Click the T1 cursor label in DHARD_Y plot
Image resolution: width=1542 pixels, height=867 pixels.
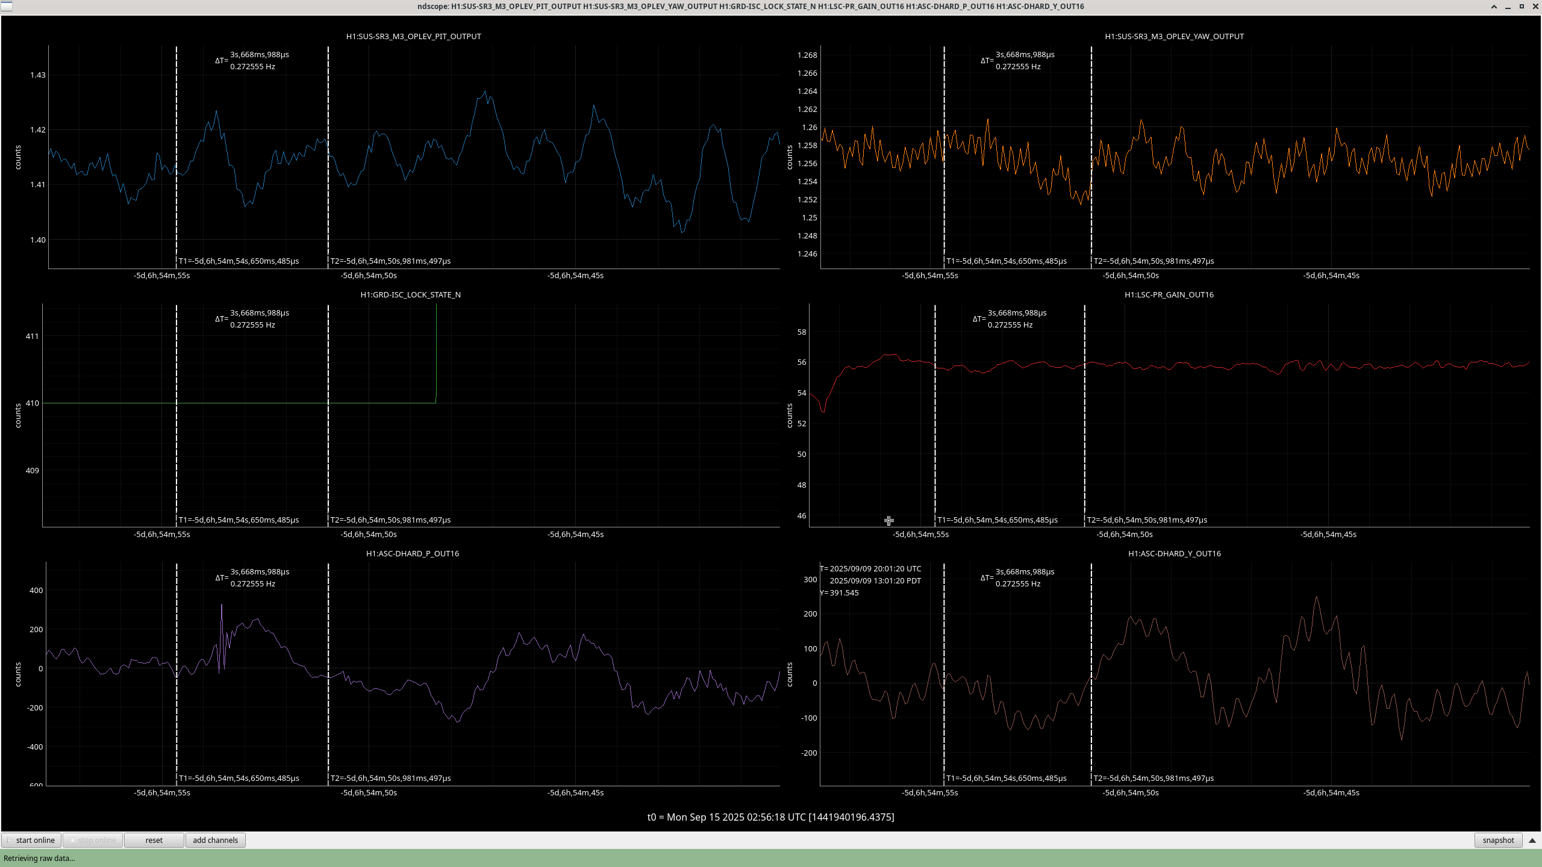click(x=1006, y=778)
